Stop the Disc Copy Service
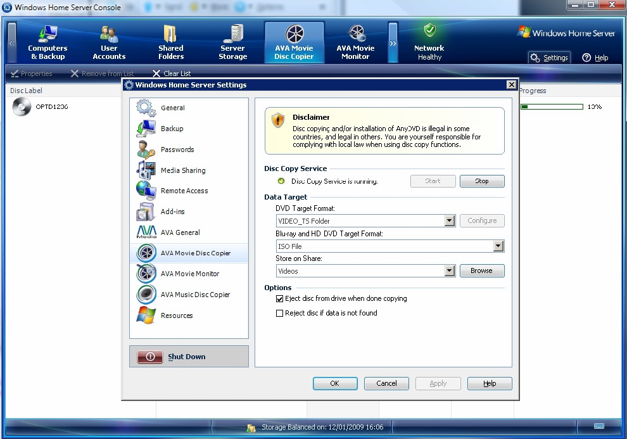 tap(482, 181)
